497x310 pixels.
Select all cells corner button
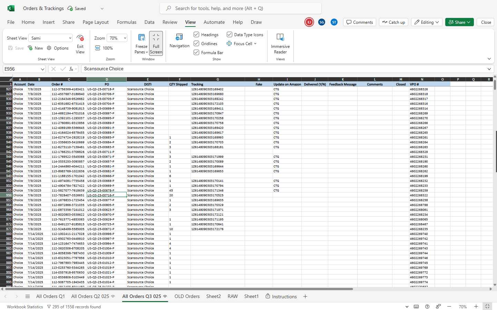(x=6, y=80)
